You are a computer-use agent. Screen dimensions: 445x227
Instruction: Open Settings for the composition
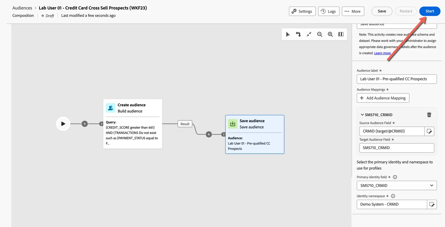tap(302, 11)
